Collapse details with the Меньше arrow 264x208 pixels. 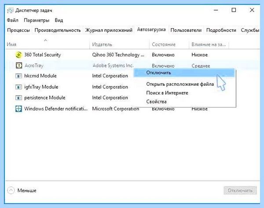pyautogui.click(x=11, y=190)
